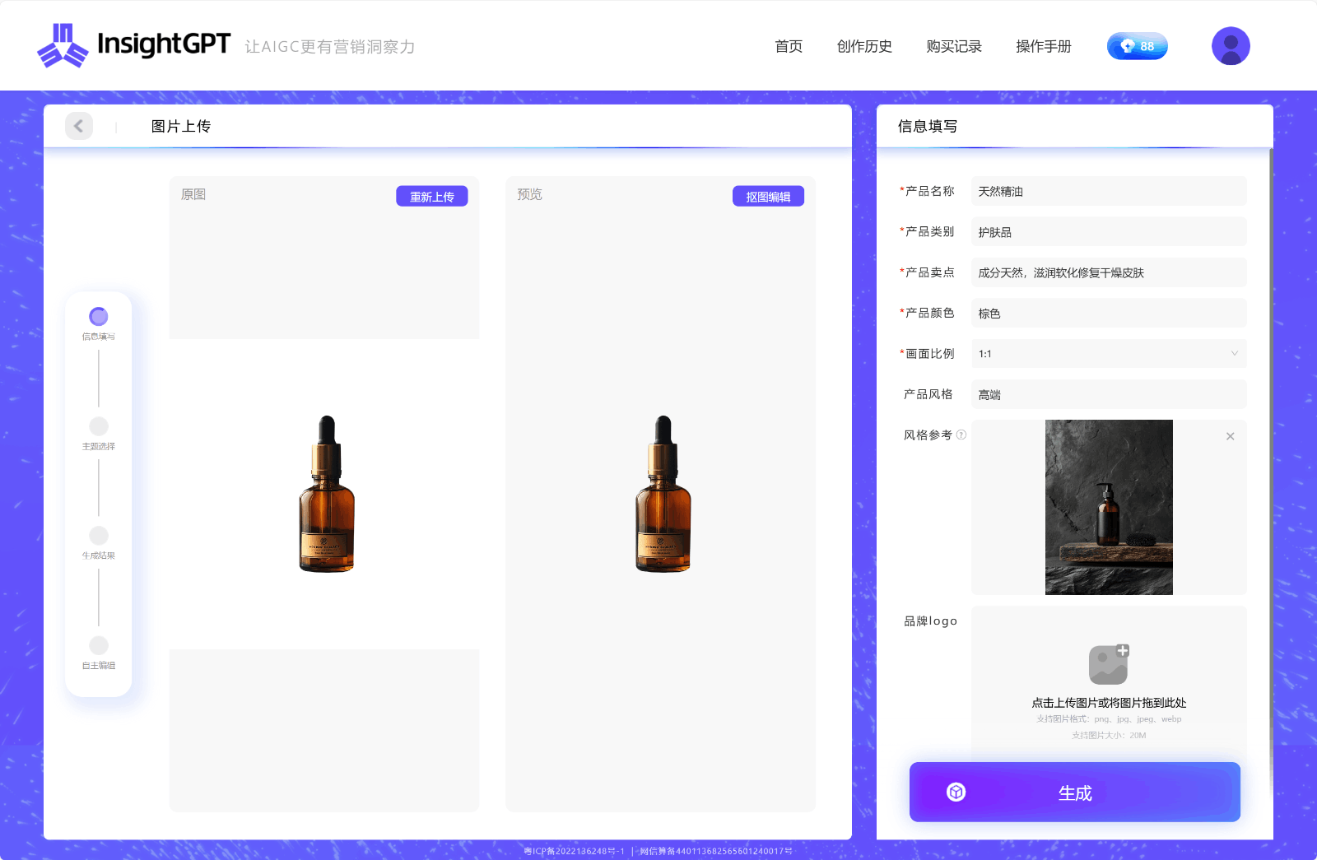Open the 创作历史 menu item
The image size is (1317, 860).
[864, 46]
